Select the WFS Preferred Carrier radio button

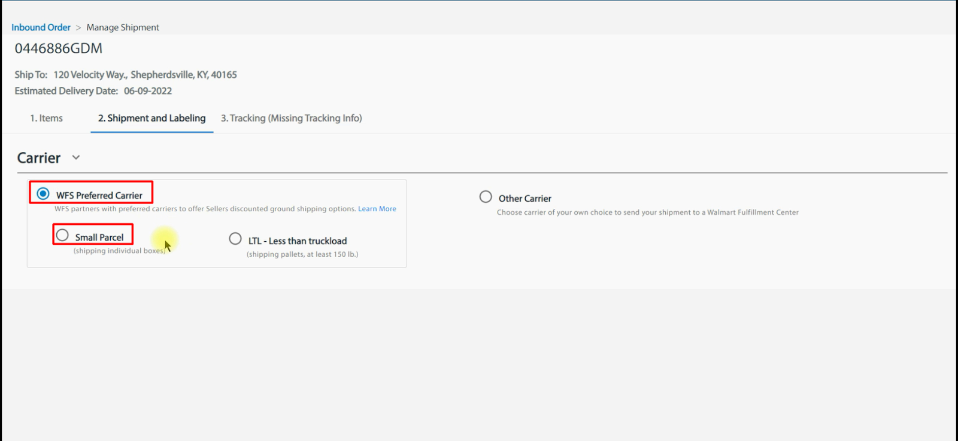click(43, 194)
